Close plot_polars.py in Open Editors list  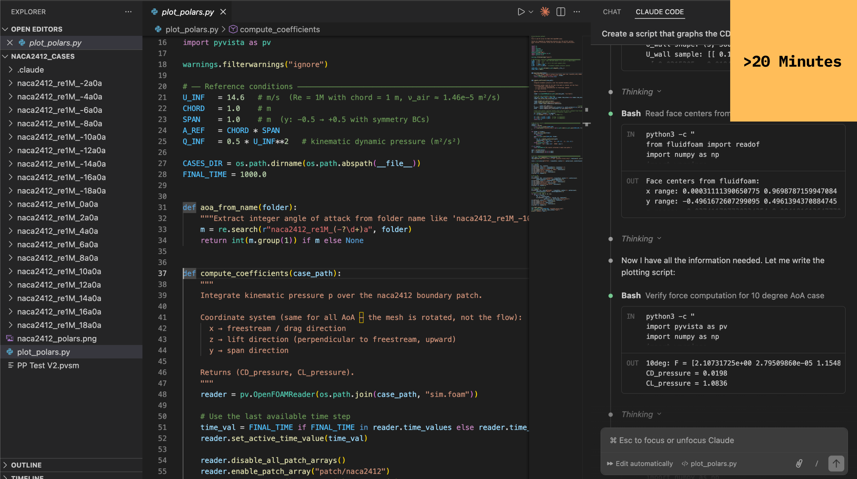coord(10,42)
